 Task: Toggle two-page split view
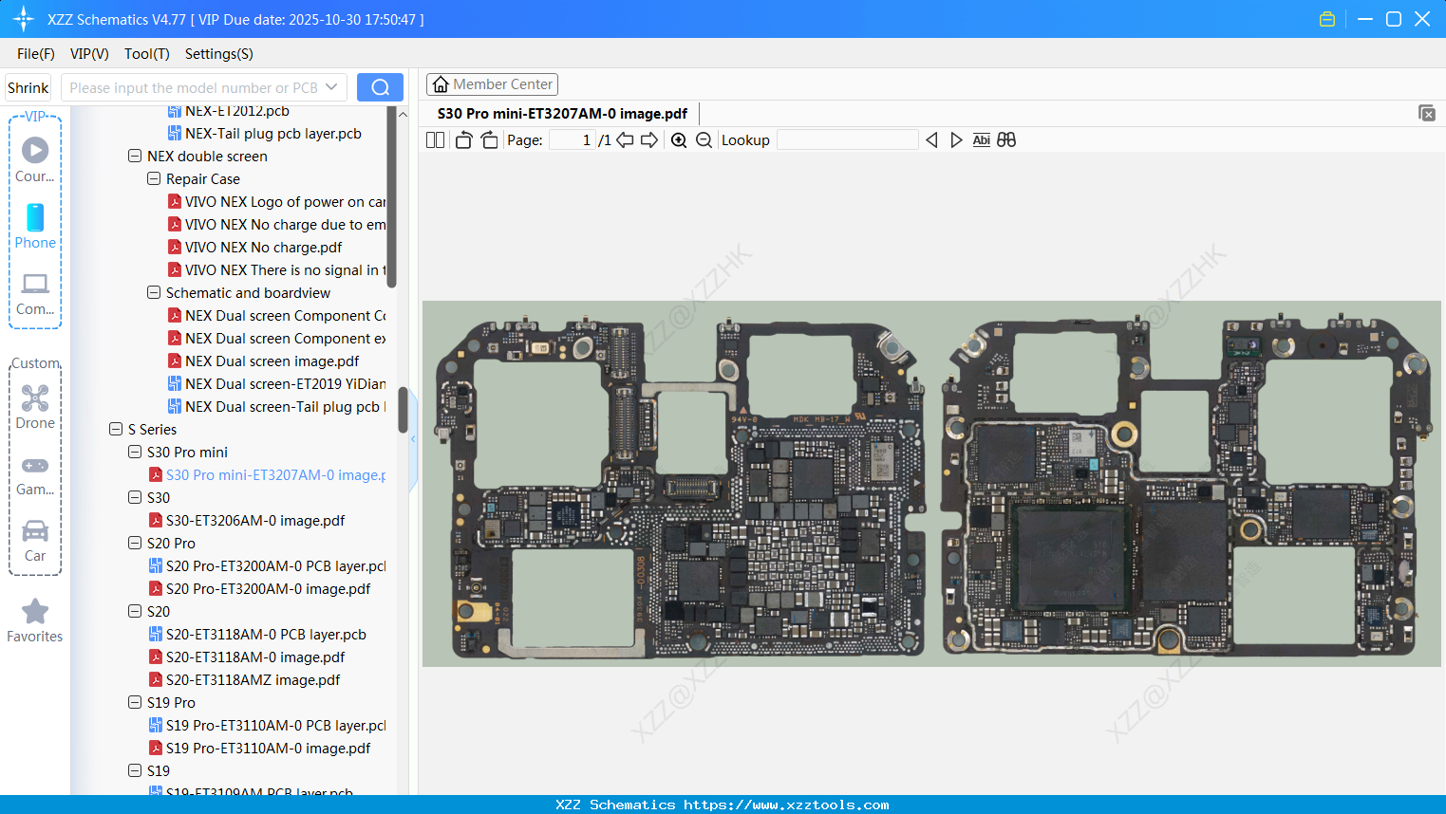435,140
